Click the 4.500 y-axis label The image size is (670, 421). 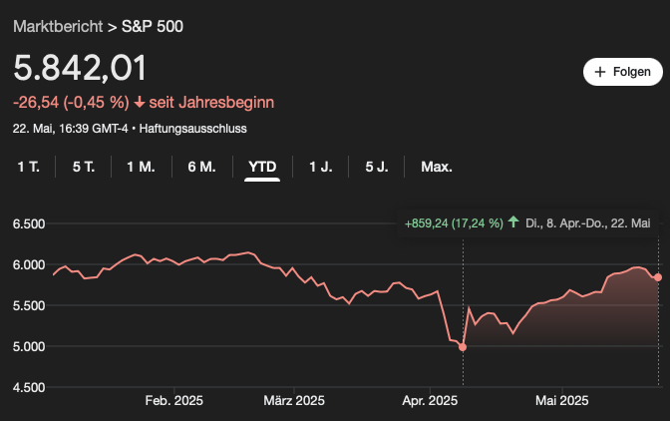[29, 387]
